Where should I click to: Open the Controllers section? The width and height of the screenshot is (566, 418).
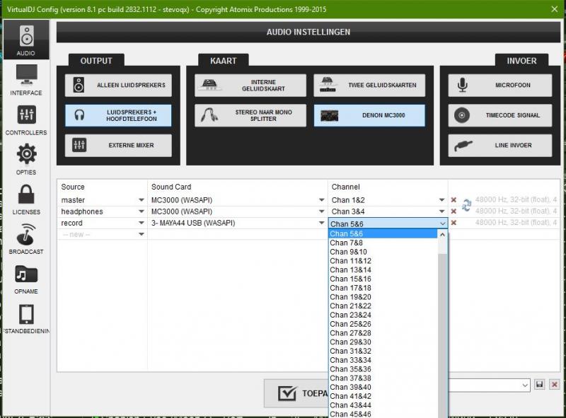[x=26, y=120]
